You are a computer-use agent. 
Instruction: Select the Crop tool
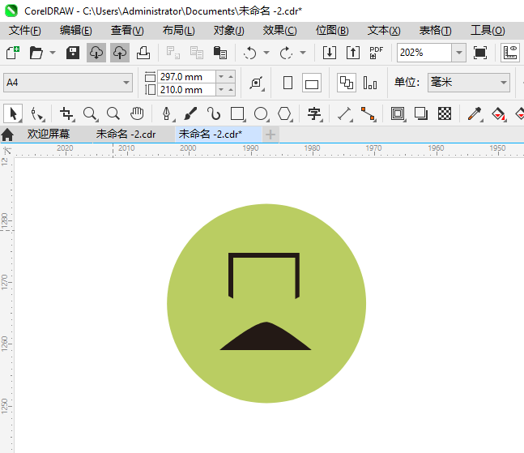(66, 113)
